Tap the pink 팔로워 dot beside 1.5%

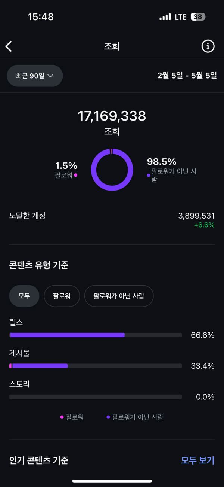point(76,175)
